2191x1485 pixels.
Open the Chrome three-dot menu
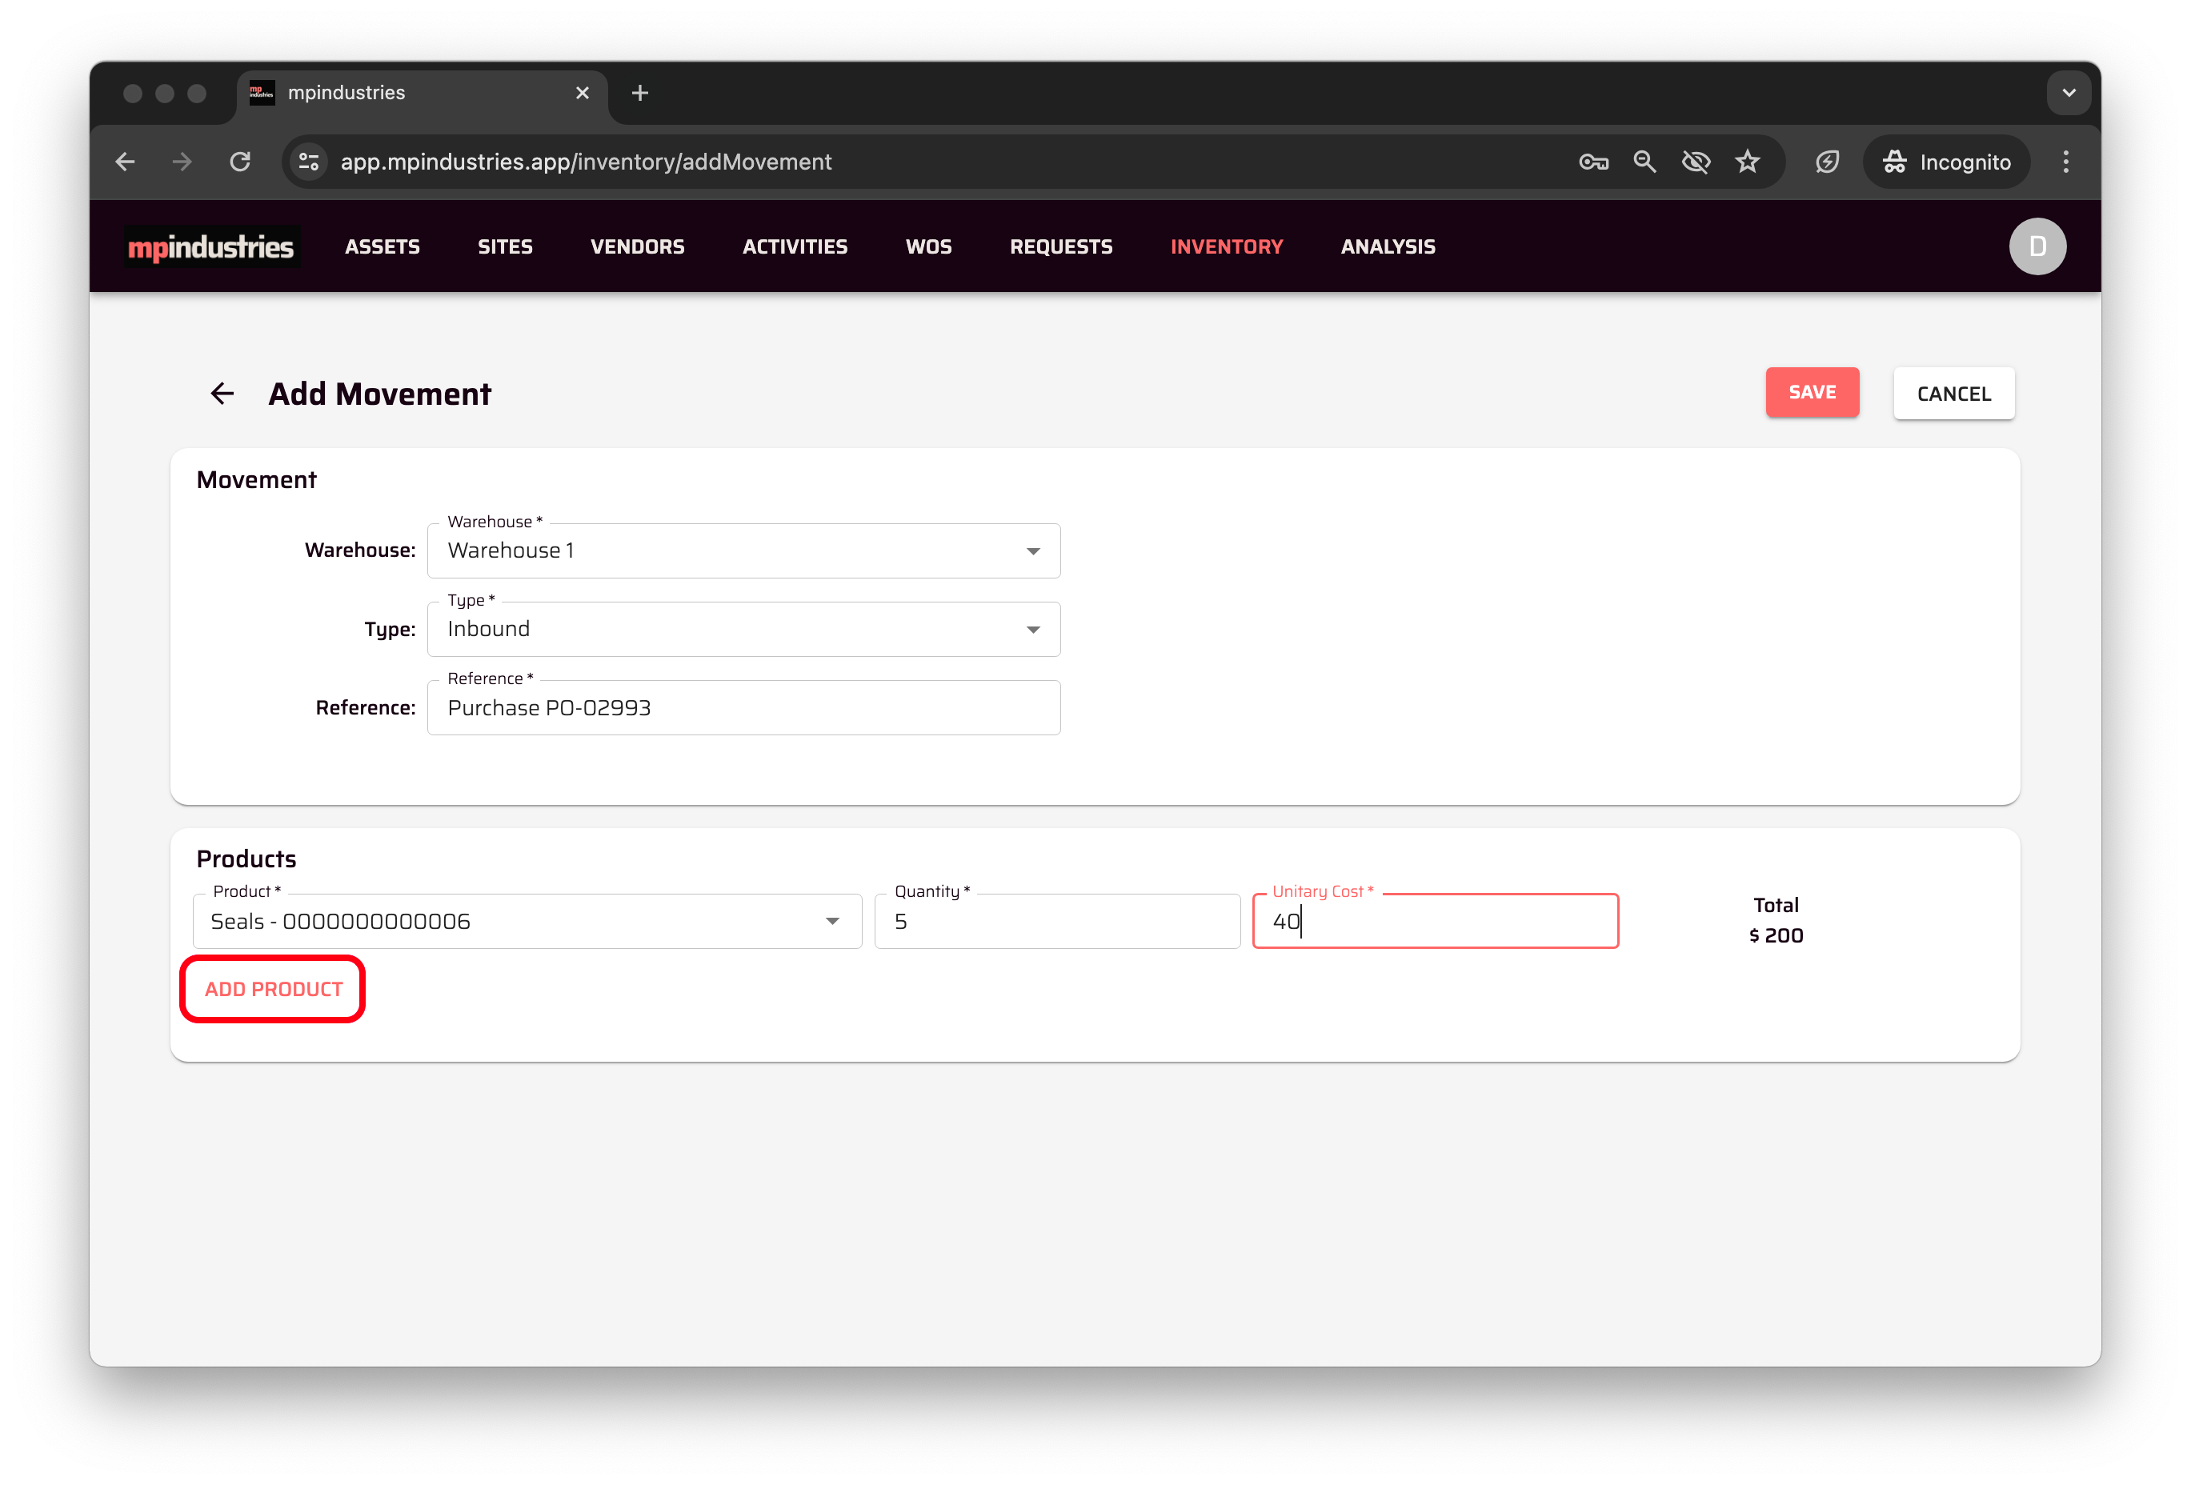click(2065, 162)
